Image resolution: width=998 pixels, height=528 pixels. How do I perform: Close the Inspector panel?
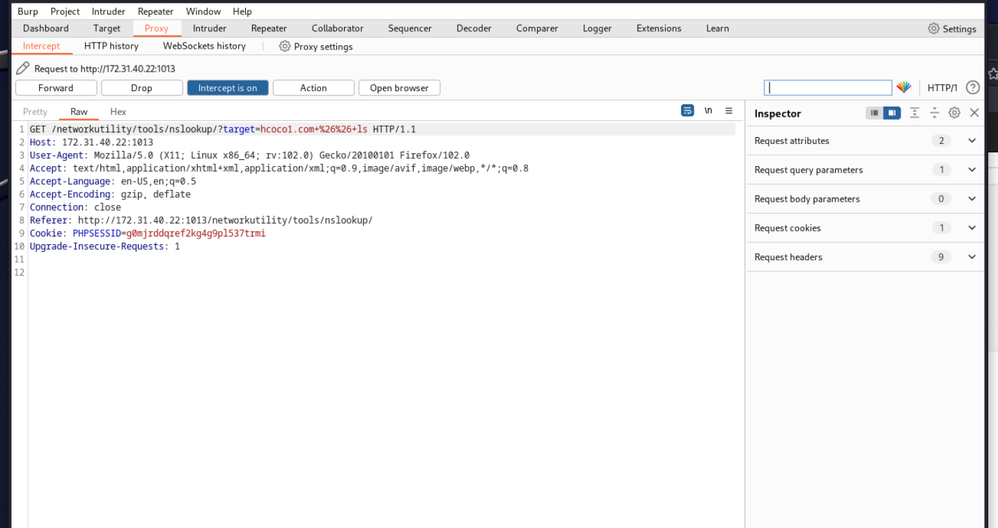click(x=974, y=113)
